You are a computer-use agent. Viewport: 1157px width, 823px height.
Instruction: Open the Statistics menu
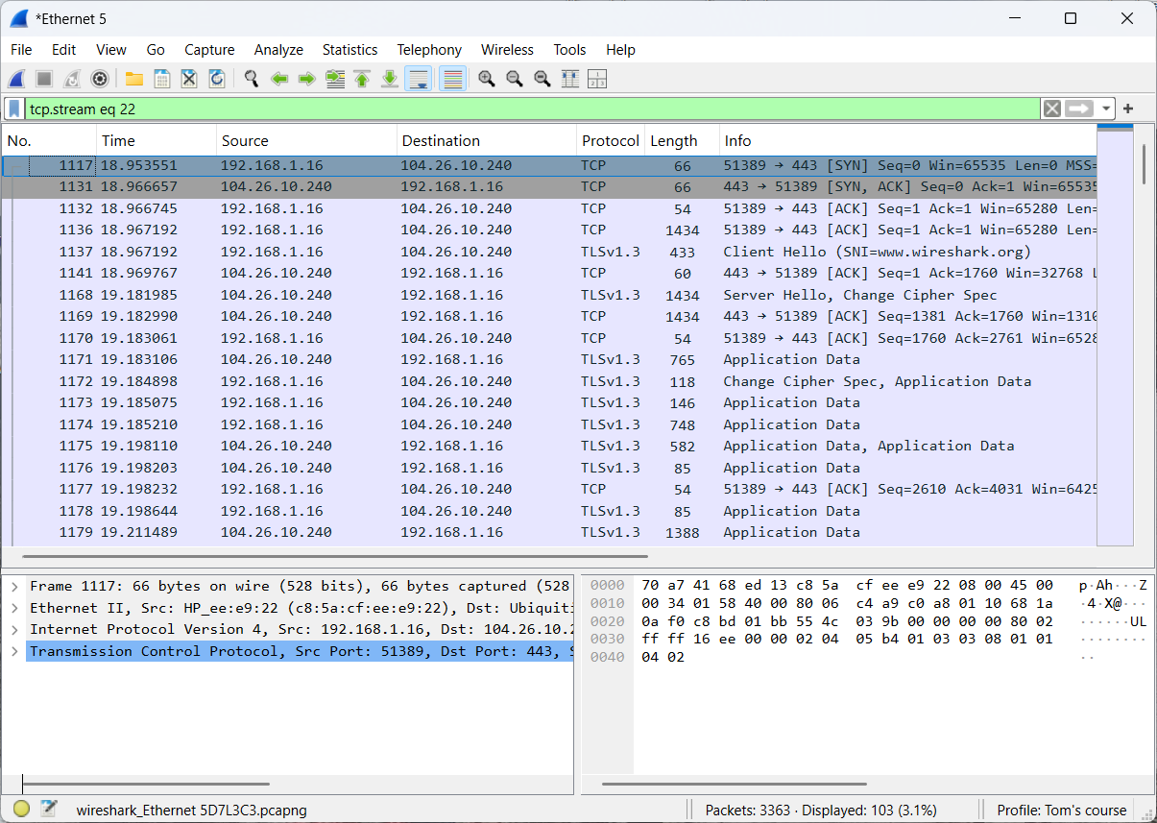point(350,50)
